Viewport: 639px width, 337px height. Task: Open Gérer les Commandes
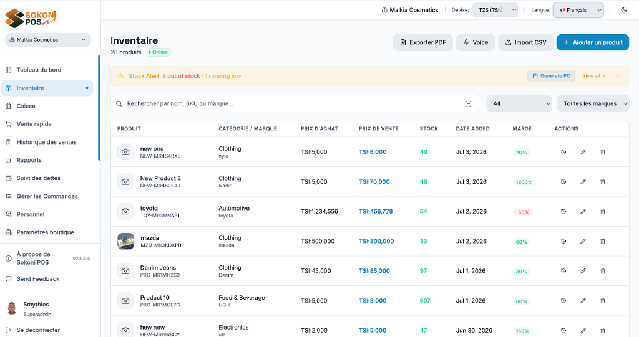pyautogui.click(x=47, y=196)
